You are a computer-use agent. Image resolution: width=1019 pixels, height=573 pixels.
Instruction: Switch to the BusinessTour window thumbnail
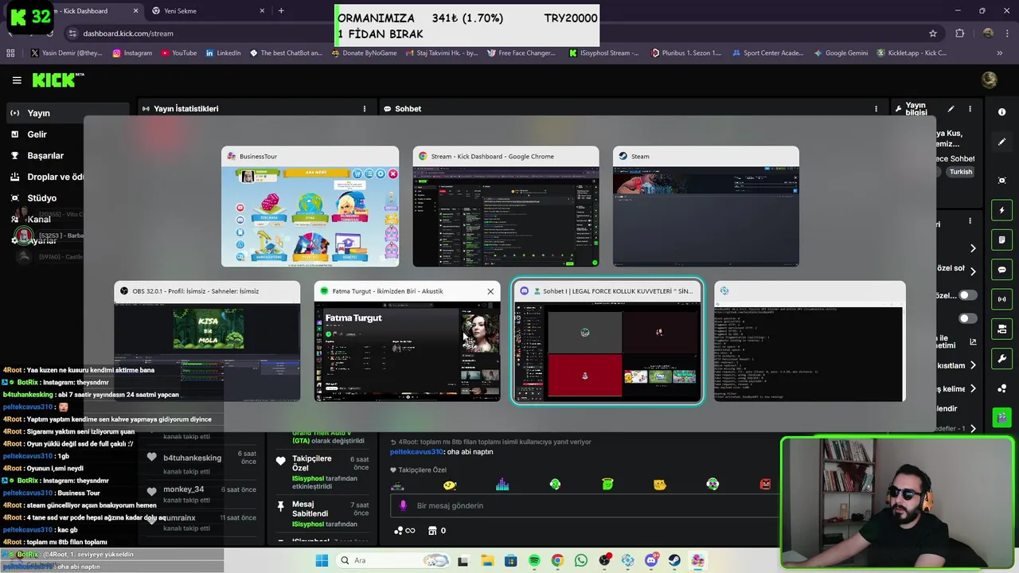310,206
